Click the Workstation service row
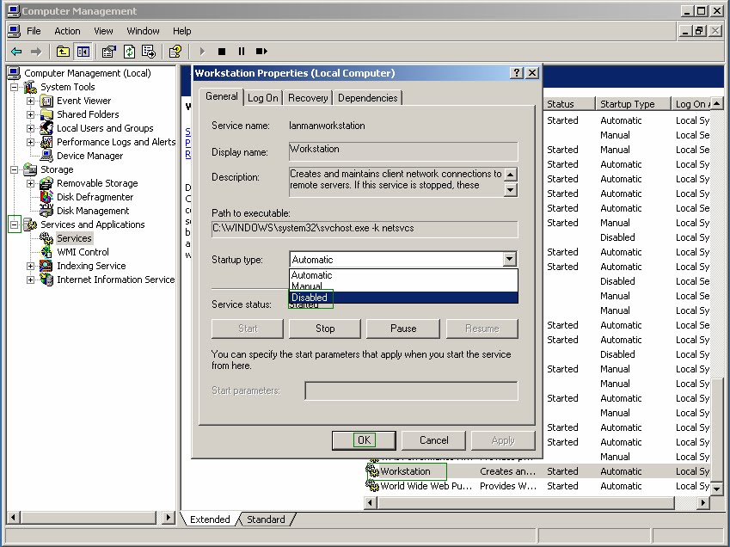The image size is (730, 547). pyautogui.click(x=406, y=471)
